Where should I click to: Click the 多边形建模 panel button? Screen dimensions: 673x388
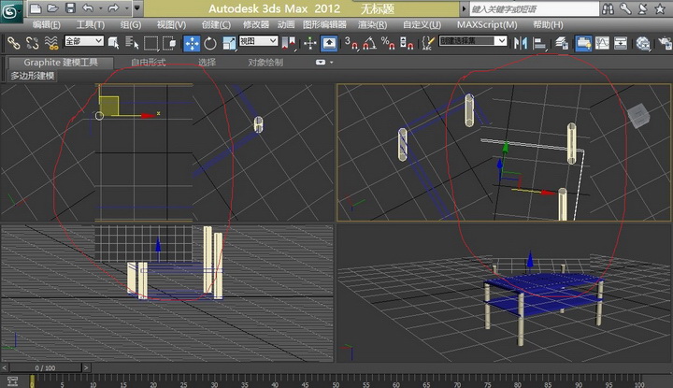pyautogui.click(x=33, y=76)
